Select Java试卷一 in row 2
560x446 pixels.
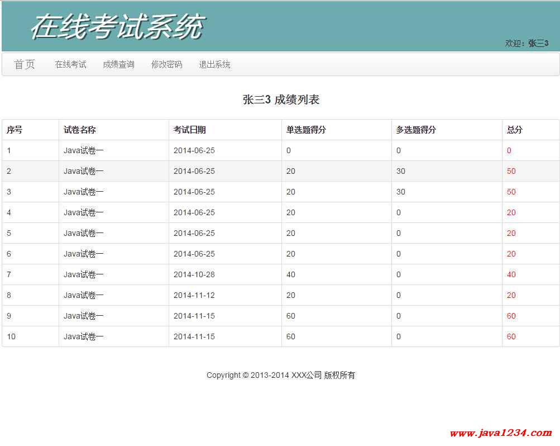click(84, 171)
